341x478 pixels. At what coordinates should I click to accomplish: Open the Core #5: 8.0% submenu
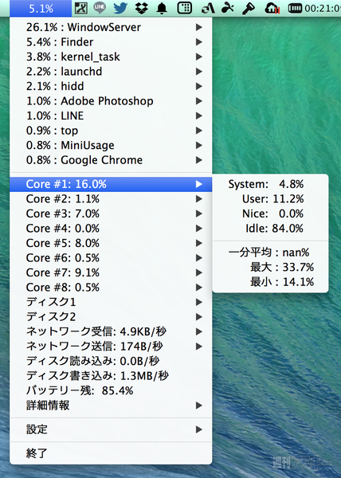[111, 243]
